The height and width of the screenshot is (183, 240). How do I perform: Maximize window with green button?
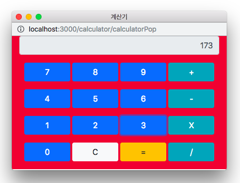coord(39,17)
